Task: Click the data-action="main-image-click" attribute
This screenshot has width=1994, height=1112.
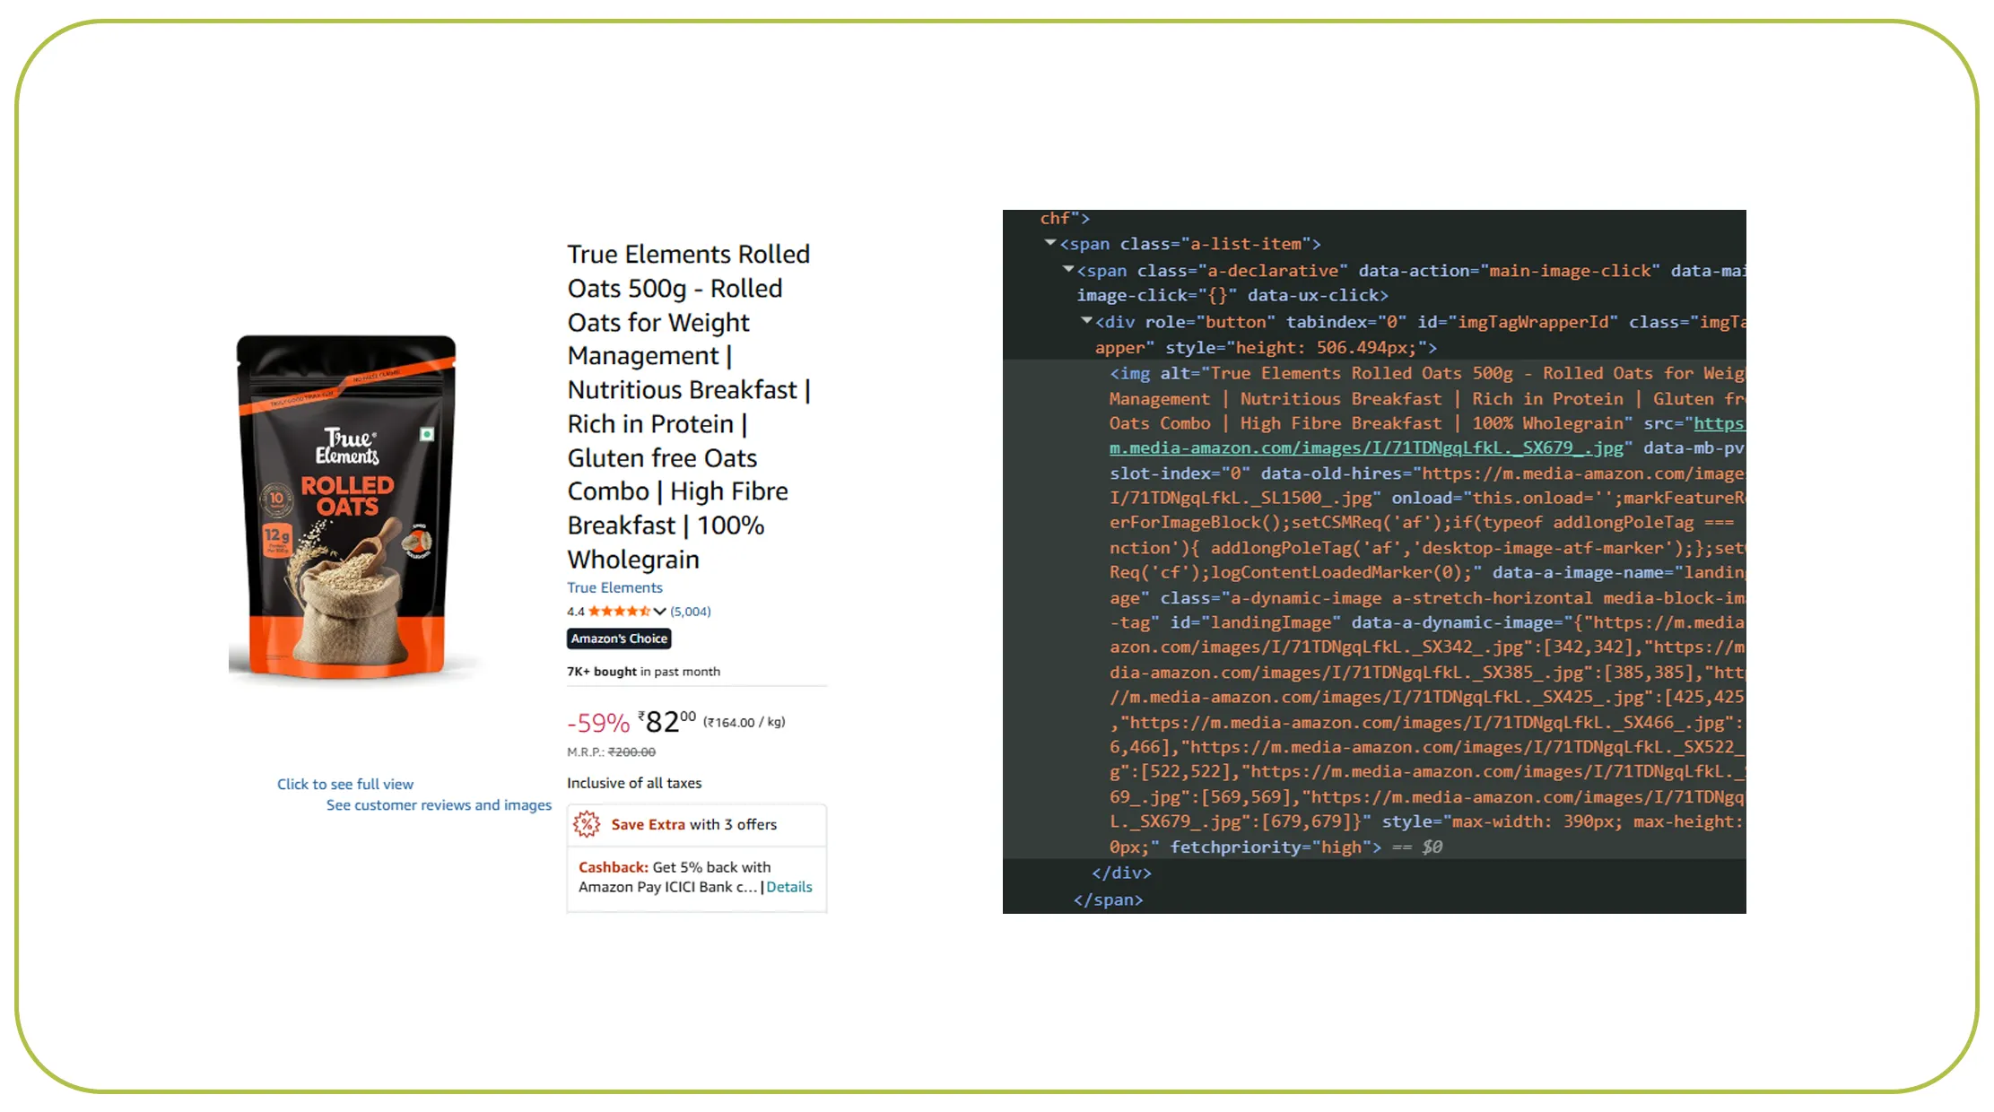Action: pyautogui.click(x=1509, y=271)
